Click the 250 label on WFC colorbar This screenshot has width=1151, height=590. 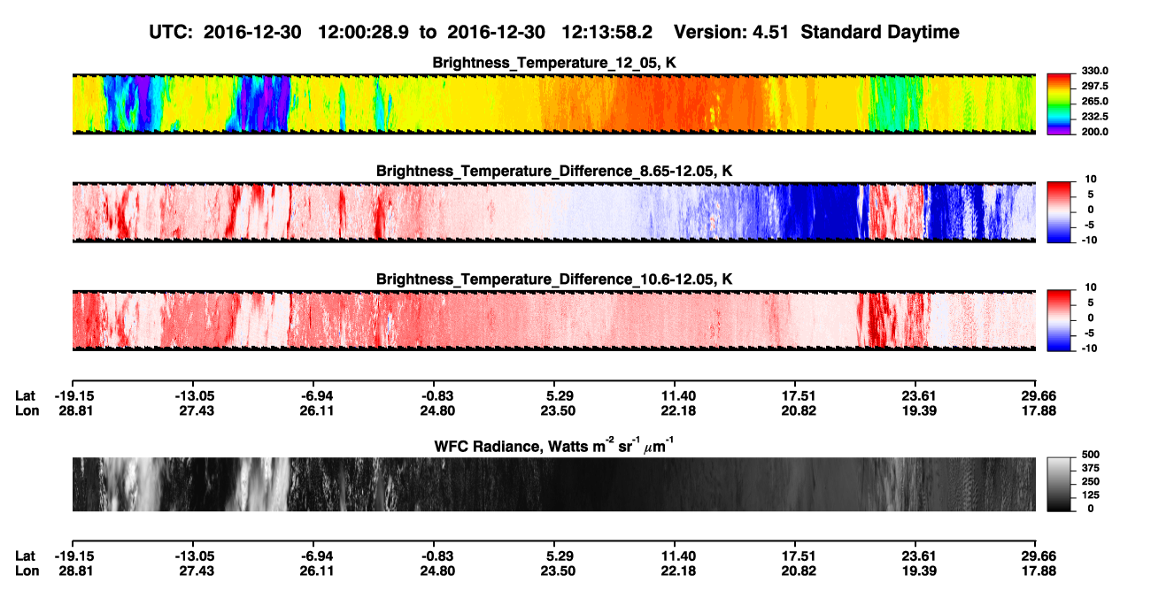coord(1091,482)
